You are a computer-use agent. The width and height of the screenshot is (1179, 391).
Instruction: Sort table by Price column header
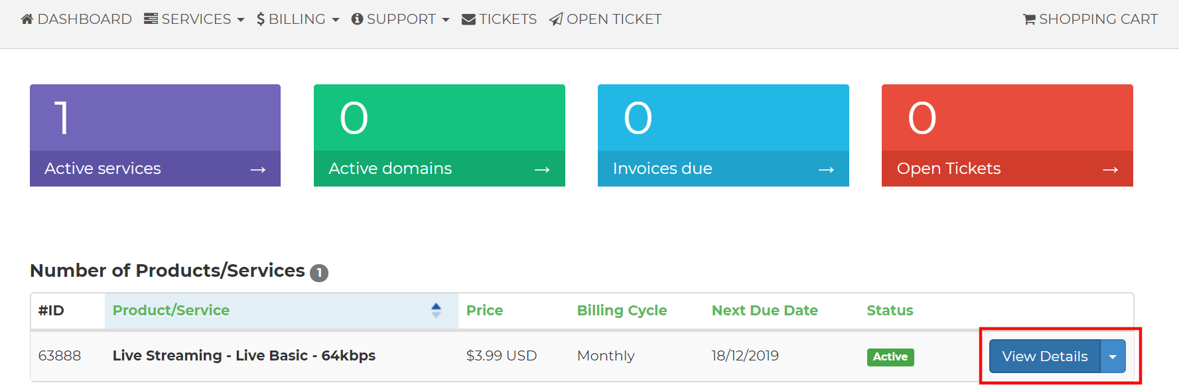(484, 310)
